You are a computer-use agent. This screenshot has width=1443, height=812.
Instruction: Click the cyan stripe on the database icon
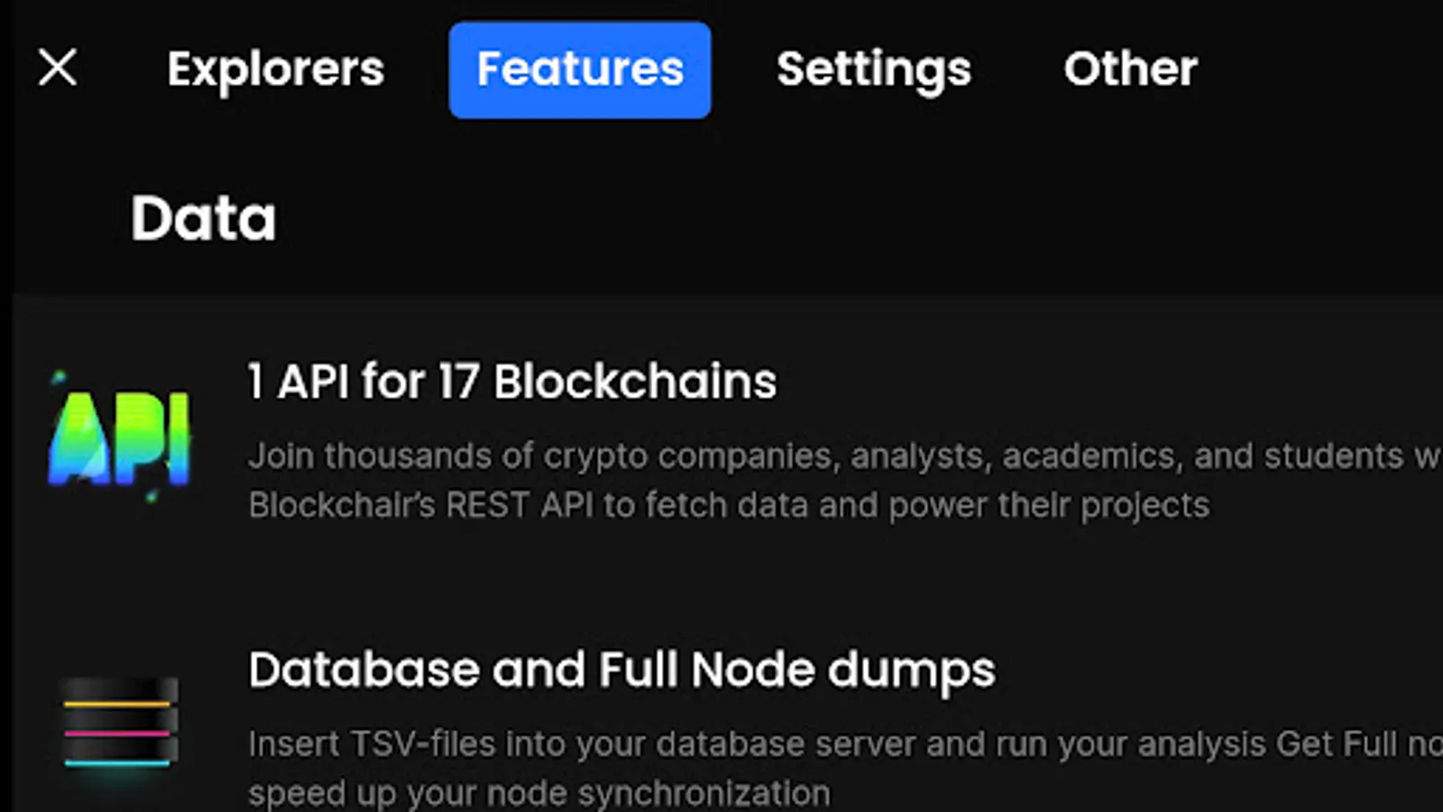tap(117, 763)
